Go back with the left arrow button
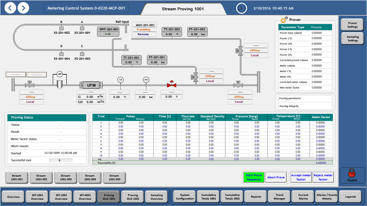The height and width of the screenshot is (206, 367). [x=10, y=8]
